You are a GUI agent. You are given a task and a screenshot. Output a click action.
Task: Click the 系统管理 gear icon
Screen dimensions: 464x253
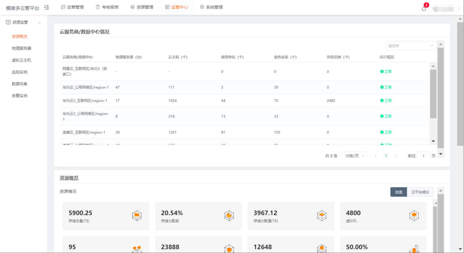(x=202, y=7)
